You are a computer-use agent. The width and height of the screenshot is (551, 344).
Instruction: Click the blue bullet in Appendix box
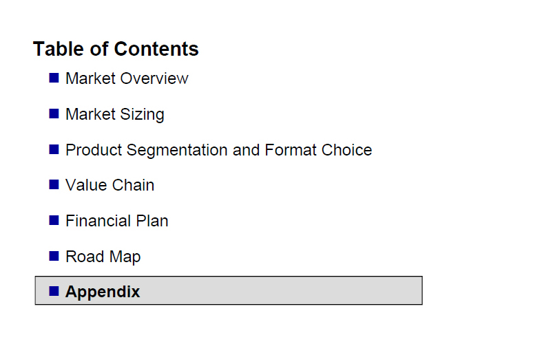(54, 291)
